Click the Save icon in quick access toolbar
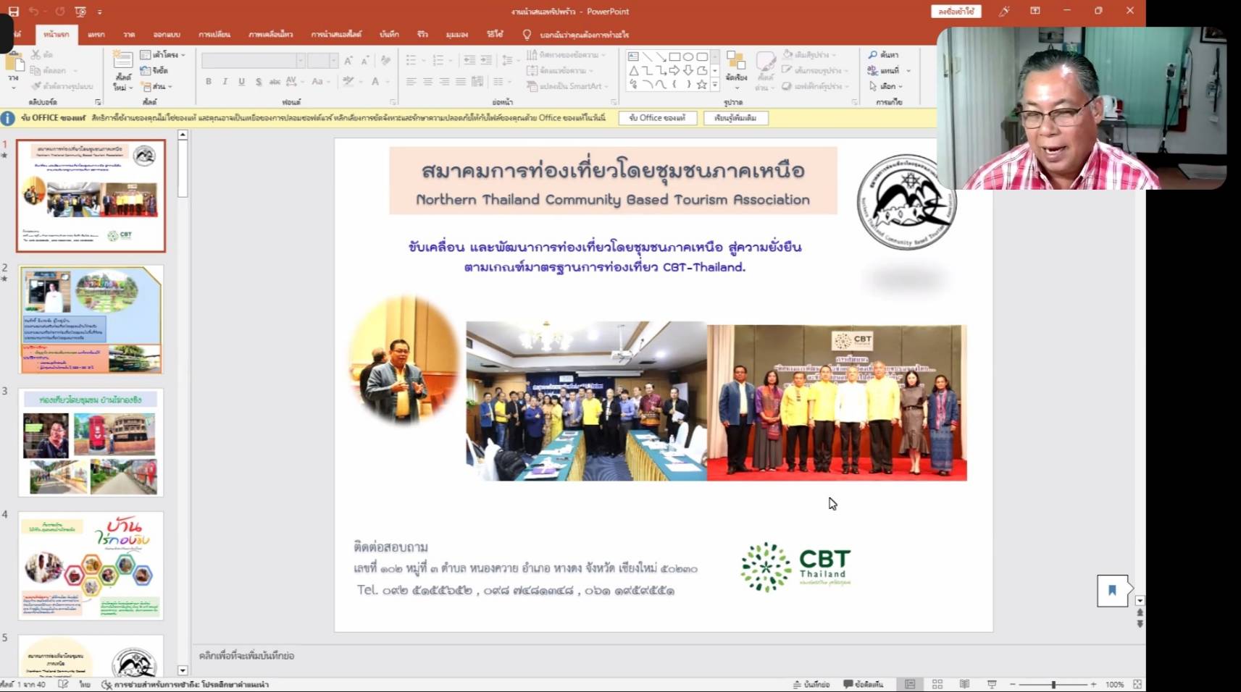This screenshot has height=692, width=1241. [x=13, y=12]
